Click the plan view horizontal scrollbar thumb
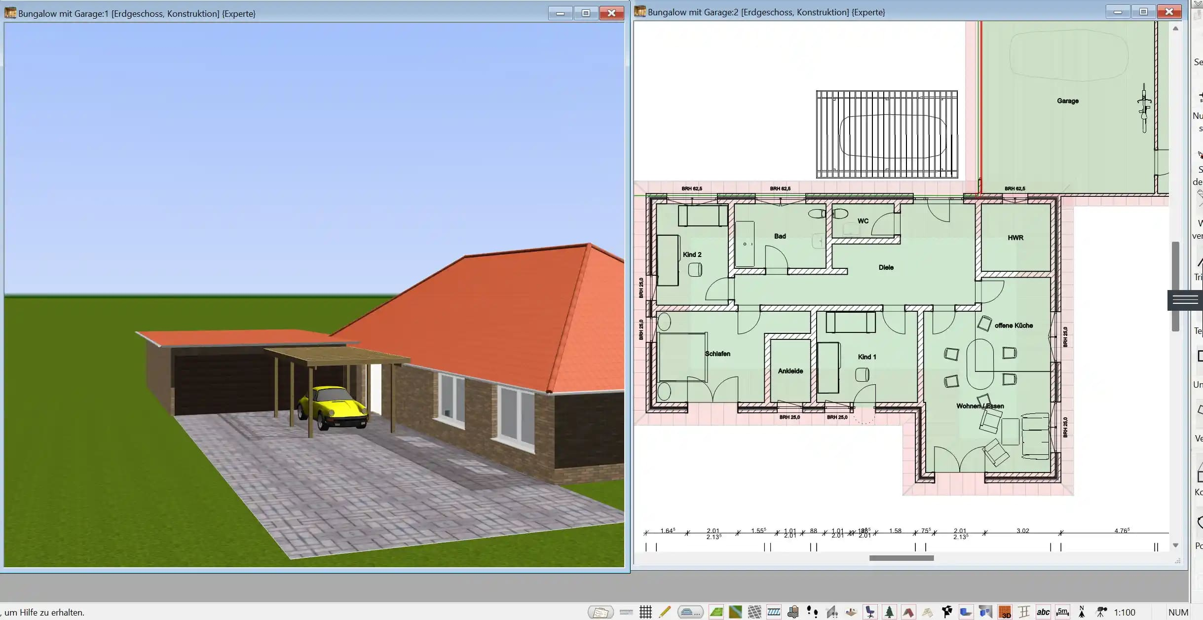 (902, 558)
